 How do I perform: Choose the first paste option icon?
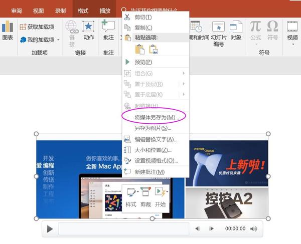pyautogui.click(x=139, y=49)
